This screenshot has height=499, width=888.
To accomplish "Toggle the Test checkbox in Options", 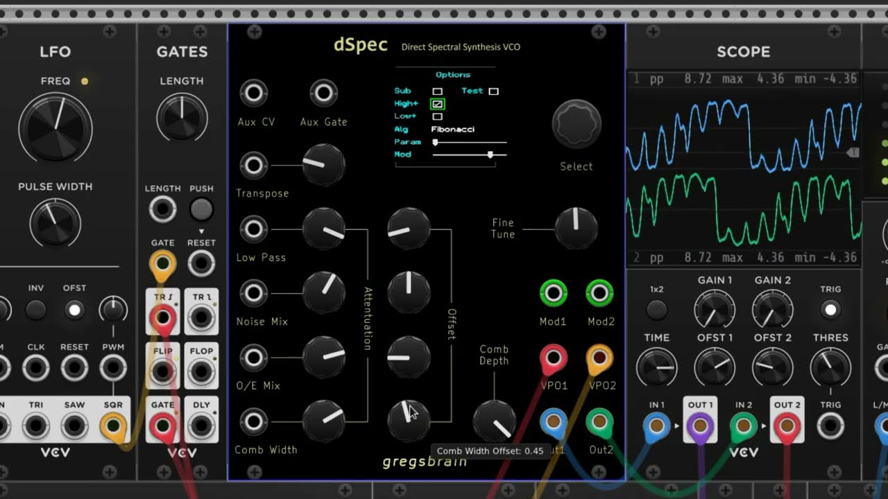I will pyautogui.click(x=493, y=91).
